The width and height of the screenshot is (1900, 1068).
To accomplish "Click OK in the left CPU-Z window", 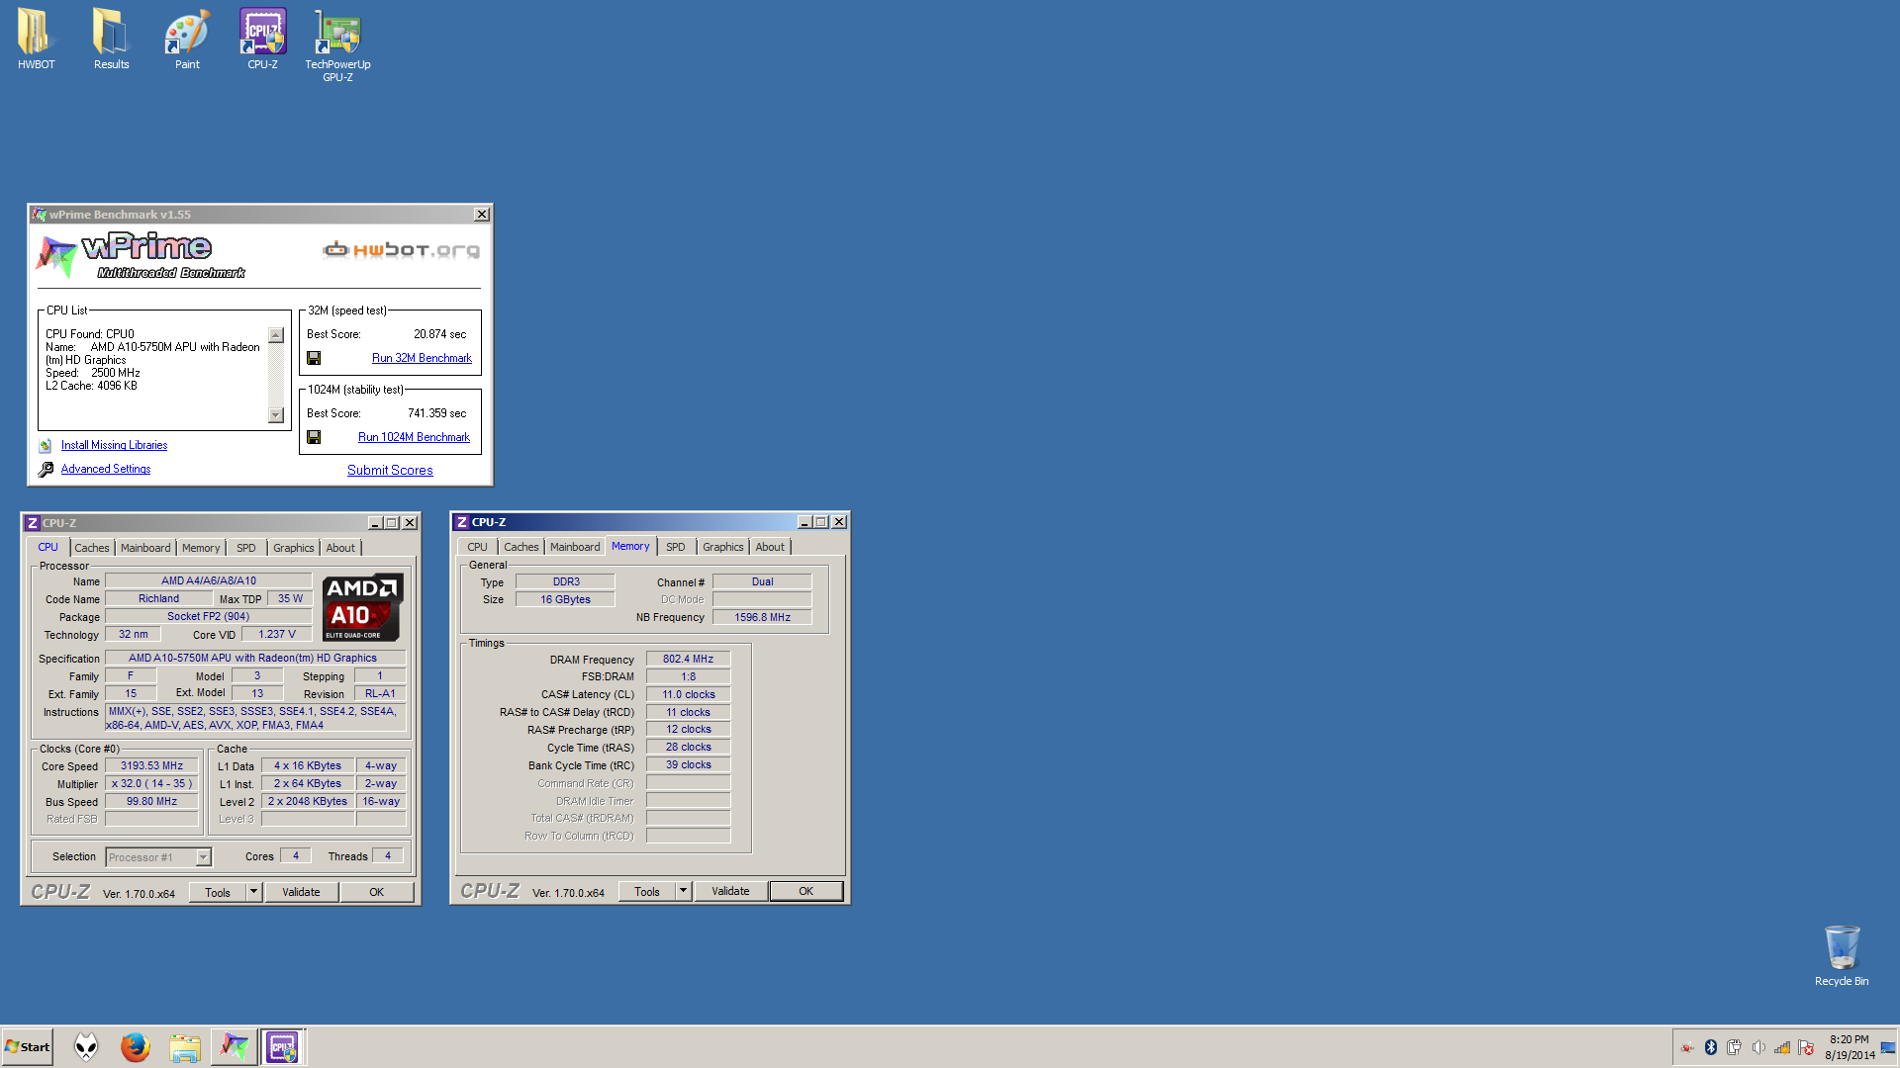I will [377, 892].
